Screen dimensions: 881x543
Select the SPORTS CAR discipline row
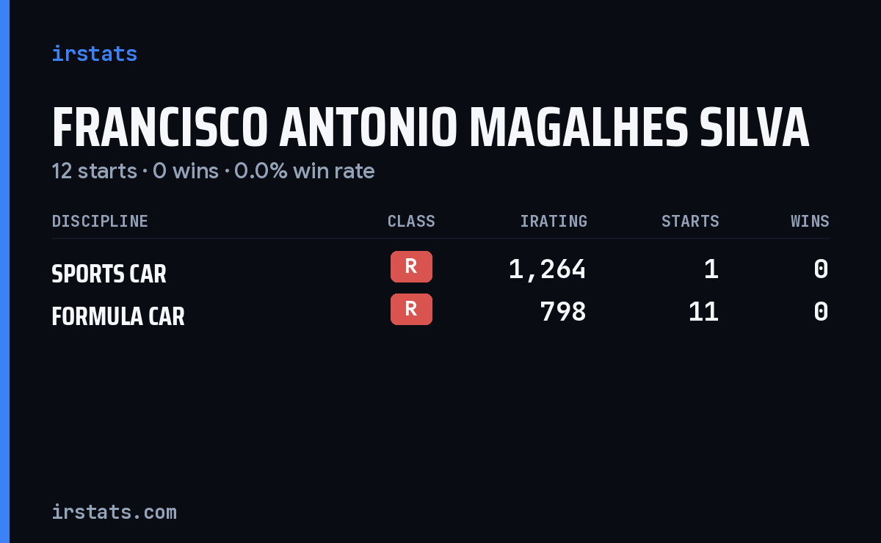[x=440, y=269]
